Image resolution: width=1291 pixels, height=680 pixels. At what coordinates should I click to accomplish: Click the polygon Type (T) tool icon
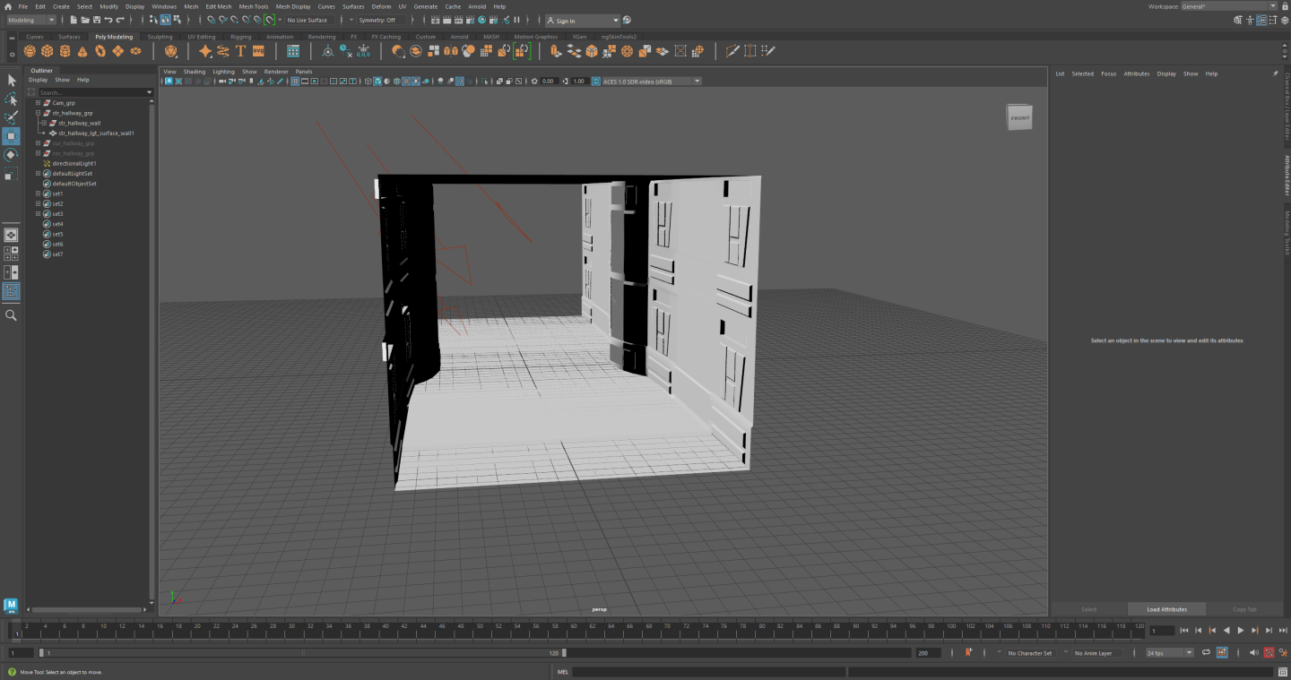pos(240,51)
